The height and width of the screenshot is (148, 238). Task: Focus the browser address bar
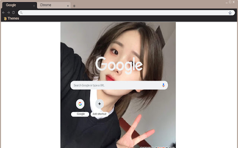click(x=126, y=13)
